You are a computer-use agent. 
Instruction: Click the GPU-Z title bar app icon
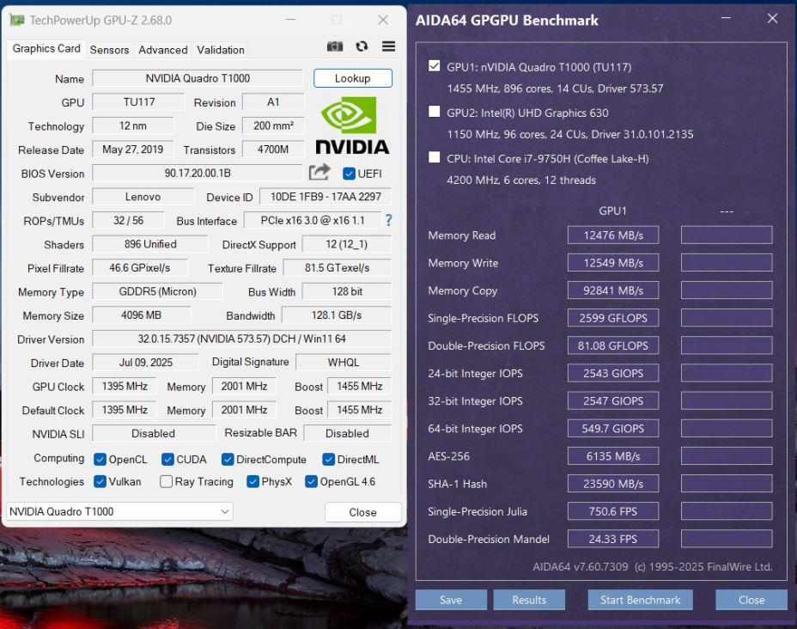(x=17, y=20)
